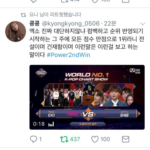Reply to 콩콩's tweet via speech bubble icon
This screenshot has width=150, height=150.
pos(33,139)
